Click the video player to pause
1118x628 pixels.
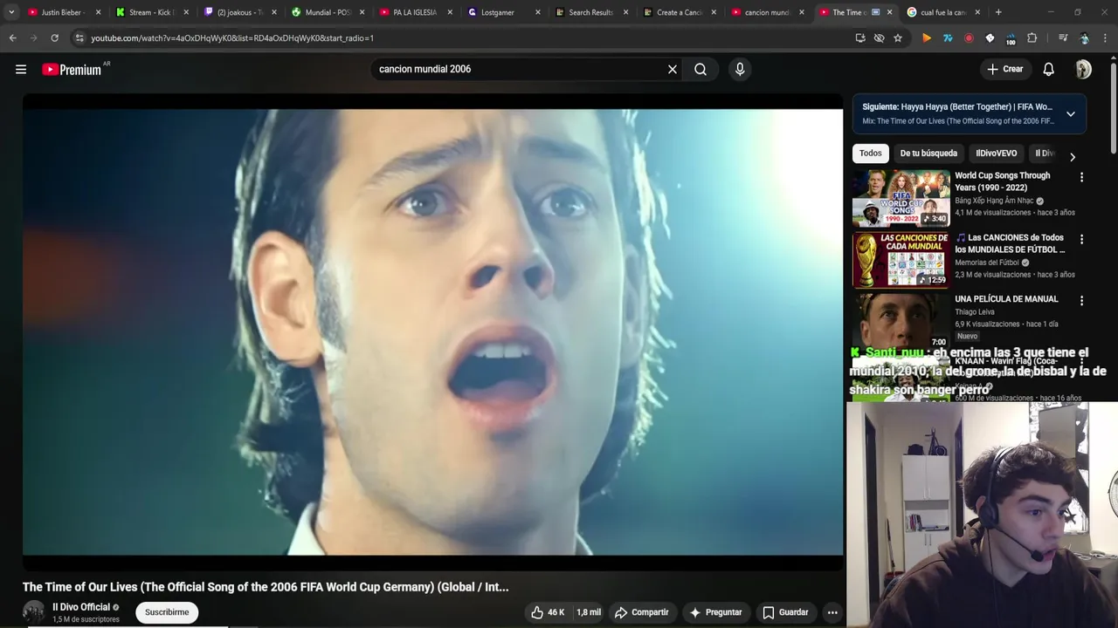tap(432, 331)
